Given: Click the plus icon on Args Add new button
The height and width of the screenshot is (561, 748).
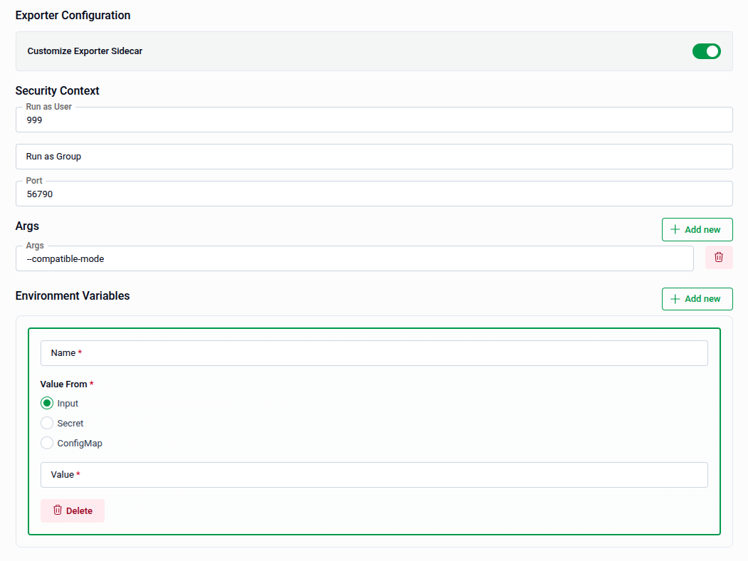Looking at the screenshot, I should [674, 229].
